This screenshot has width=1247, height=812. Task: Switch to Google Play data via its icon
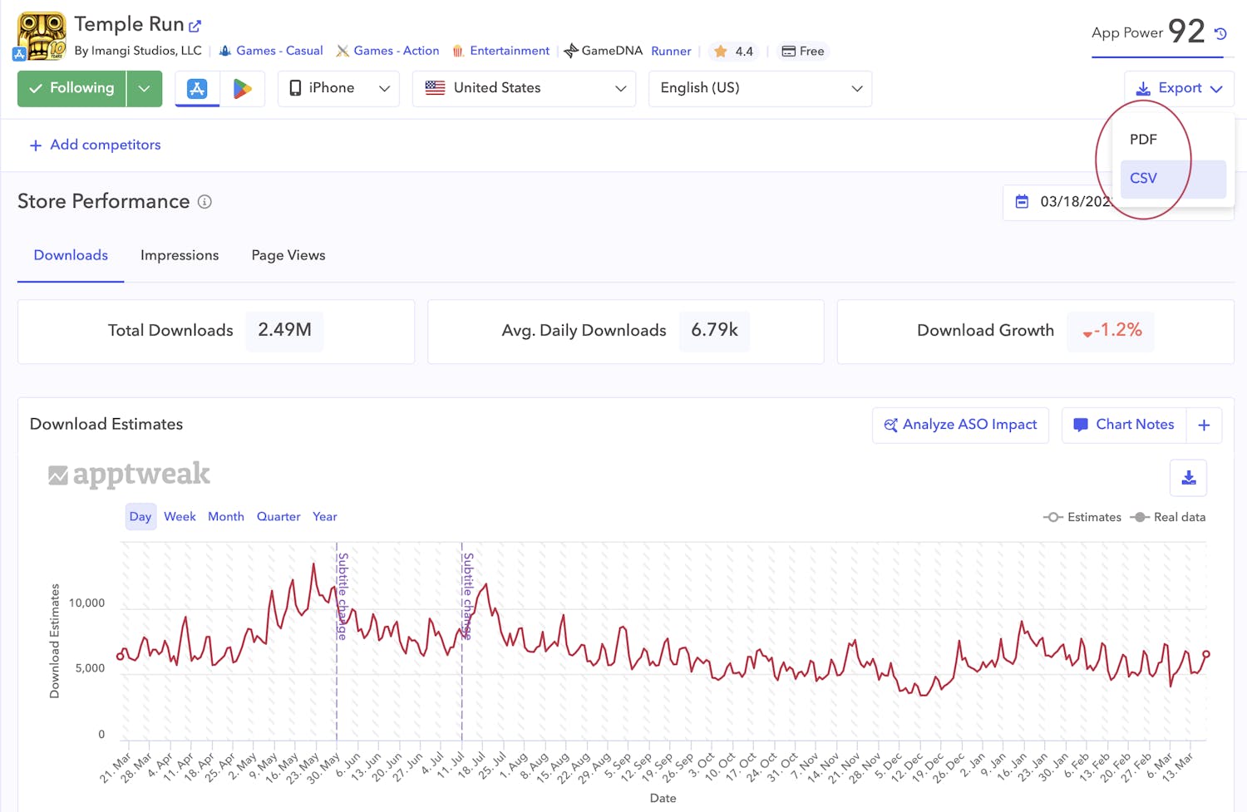(244, 88)
